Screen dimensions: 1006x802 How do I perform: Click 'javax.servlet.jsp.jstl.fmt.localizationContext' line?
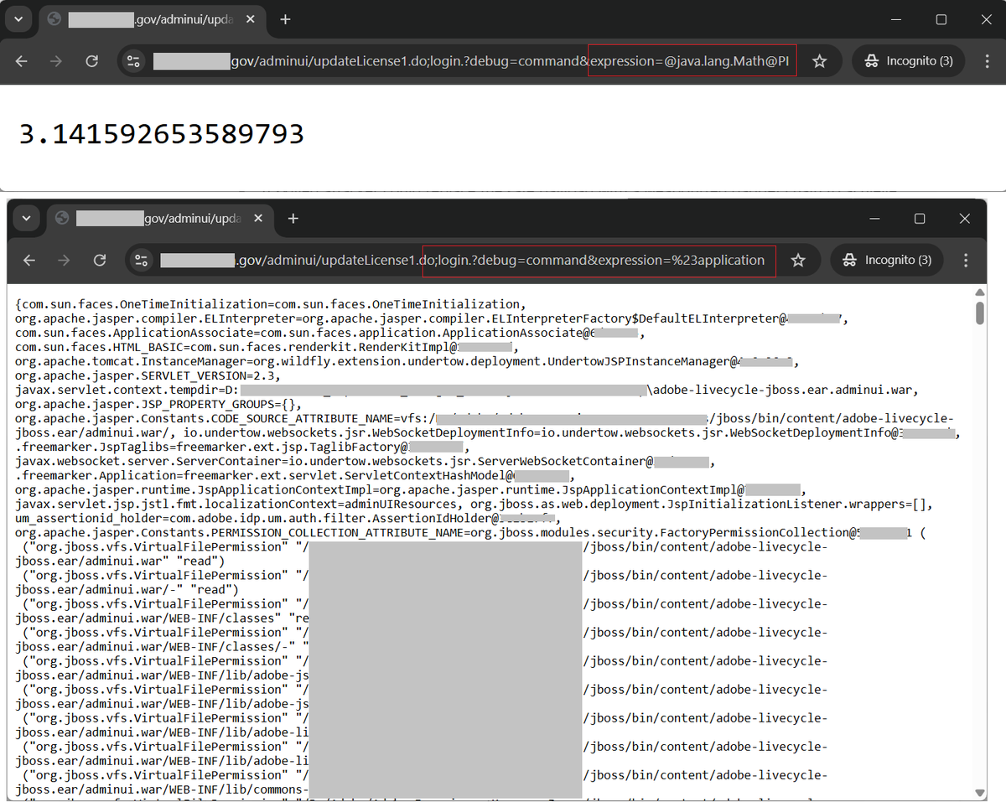tap(474, 504)
